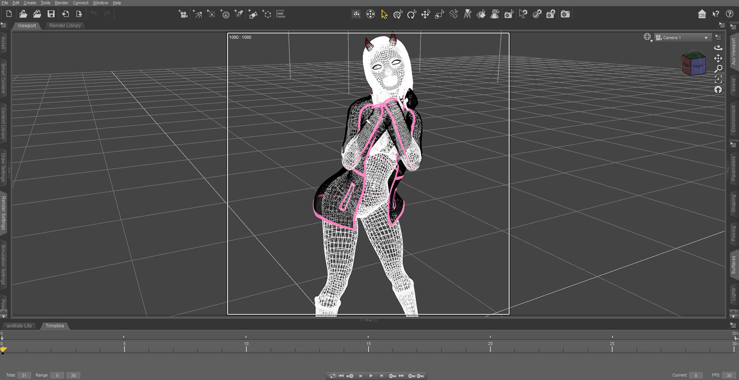Open the Surfaces side pane tab
This screenshot has width=739, height=380.
[734, 265]
